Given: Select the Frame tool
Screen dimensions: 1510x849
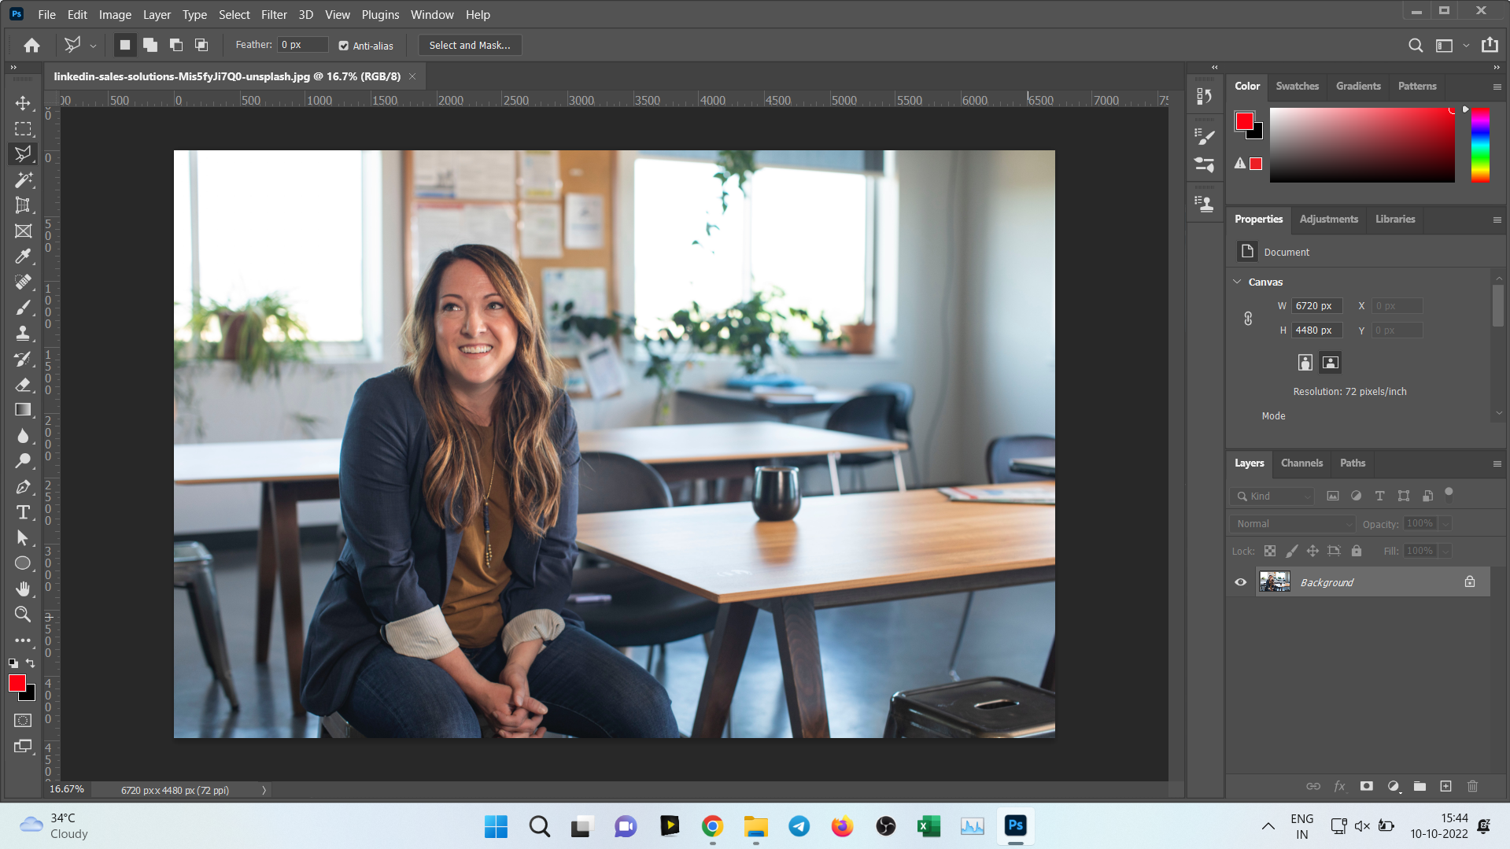Looking at the screenshot, I should pyautogui.click(x=23, y=231).
